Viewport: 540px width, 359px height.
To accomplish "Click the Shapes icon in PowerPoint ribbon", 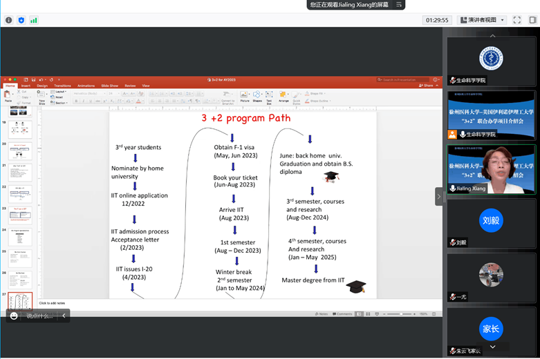I will pos(257,97).
